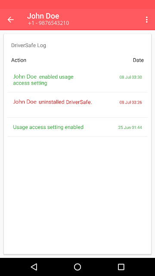Tap the back arrow icon
Screen dimensions: 155x276
[10, 19]
